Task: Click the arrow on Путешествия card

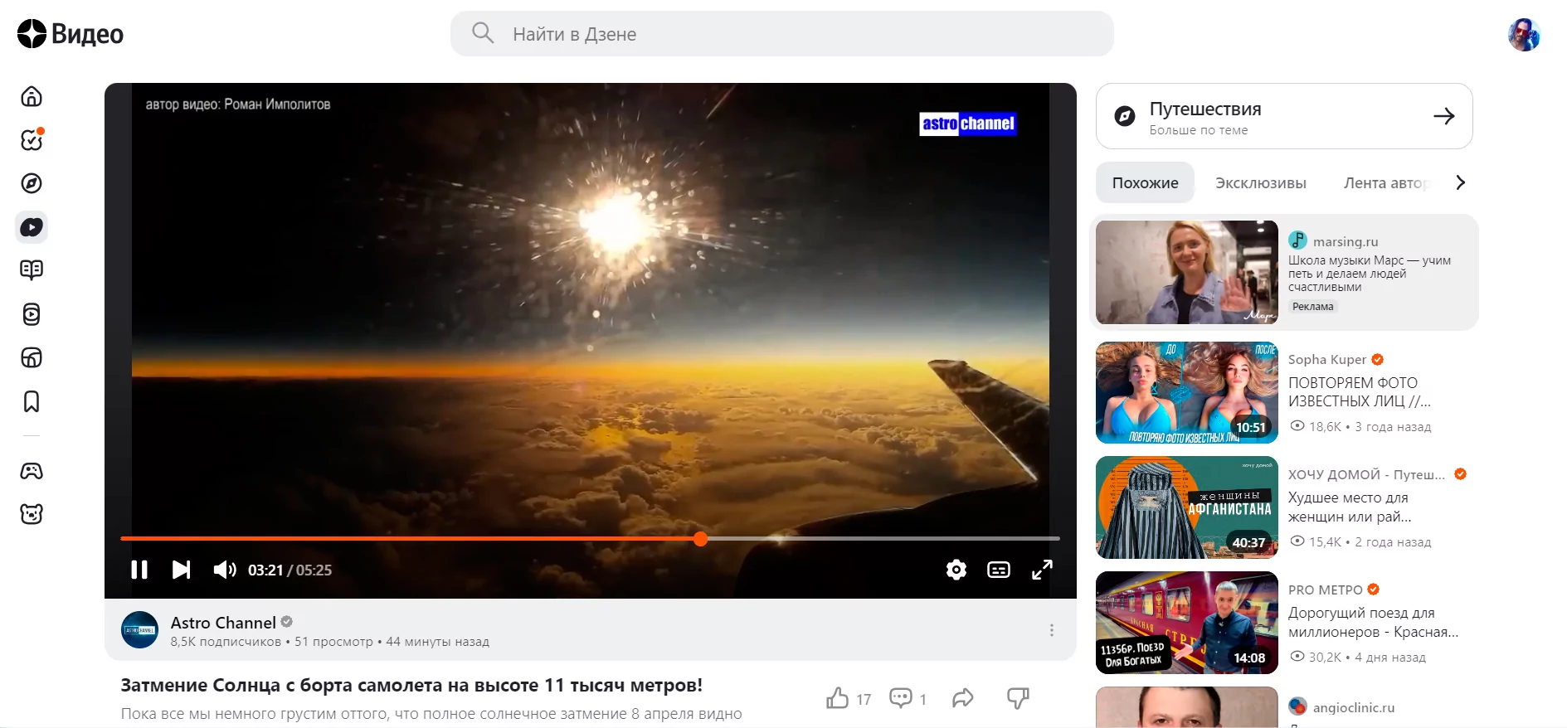Action: (1444, 116)
